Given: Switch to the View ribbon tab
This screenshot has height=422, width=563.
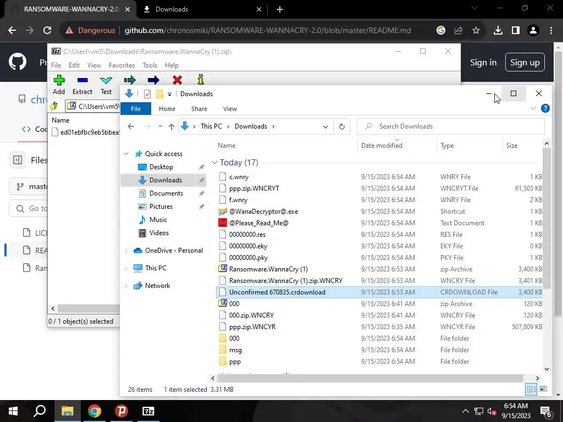Looking at the screenshot, I should [x=230, y=109].
